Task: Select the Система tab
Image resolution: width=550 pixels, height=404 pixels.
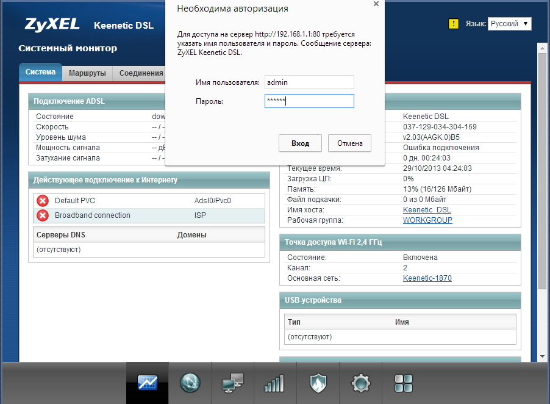Action: coord(40,72)
